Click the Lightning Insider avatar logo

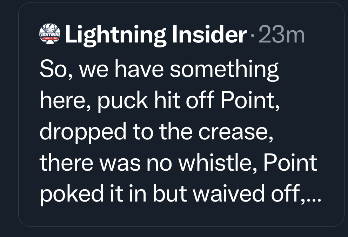point(50,35)
